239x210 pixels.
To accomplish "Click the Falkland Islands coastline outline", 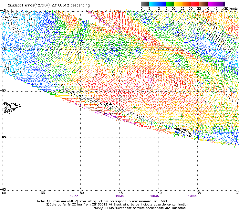I will pos(12,108).
